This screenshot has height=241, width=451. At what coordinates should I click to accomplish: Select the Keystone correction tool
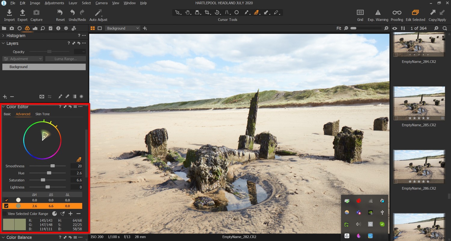pyautogui.click(x=198, y=12)
